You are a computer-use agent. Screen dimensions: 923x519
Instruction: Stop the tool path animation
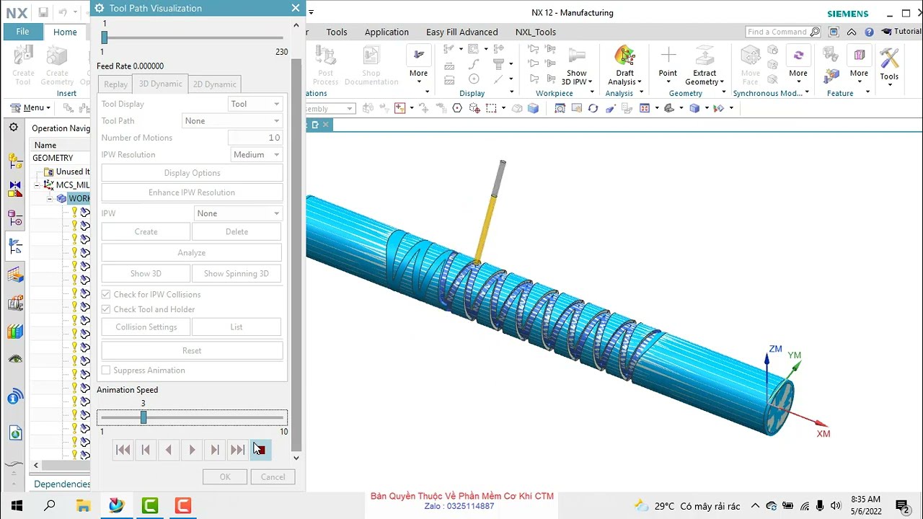(x=261, y=450)
